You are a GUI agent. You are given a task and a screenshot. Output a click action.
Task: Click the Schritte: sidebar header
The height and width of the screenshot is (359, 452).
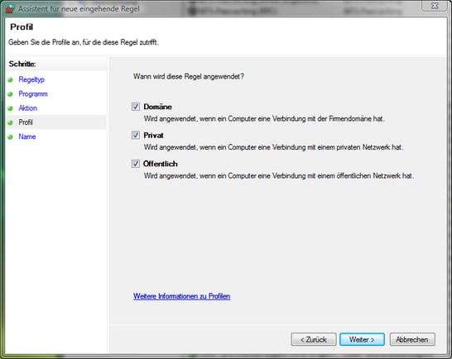22,64
